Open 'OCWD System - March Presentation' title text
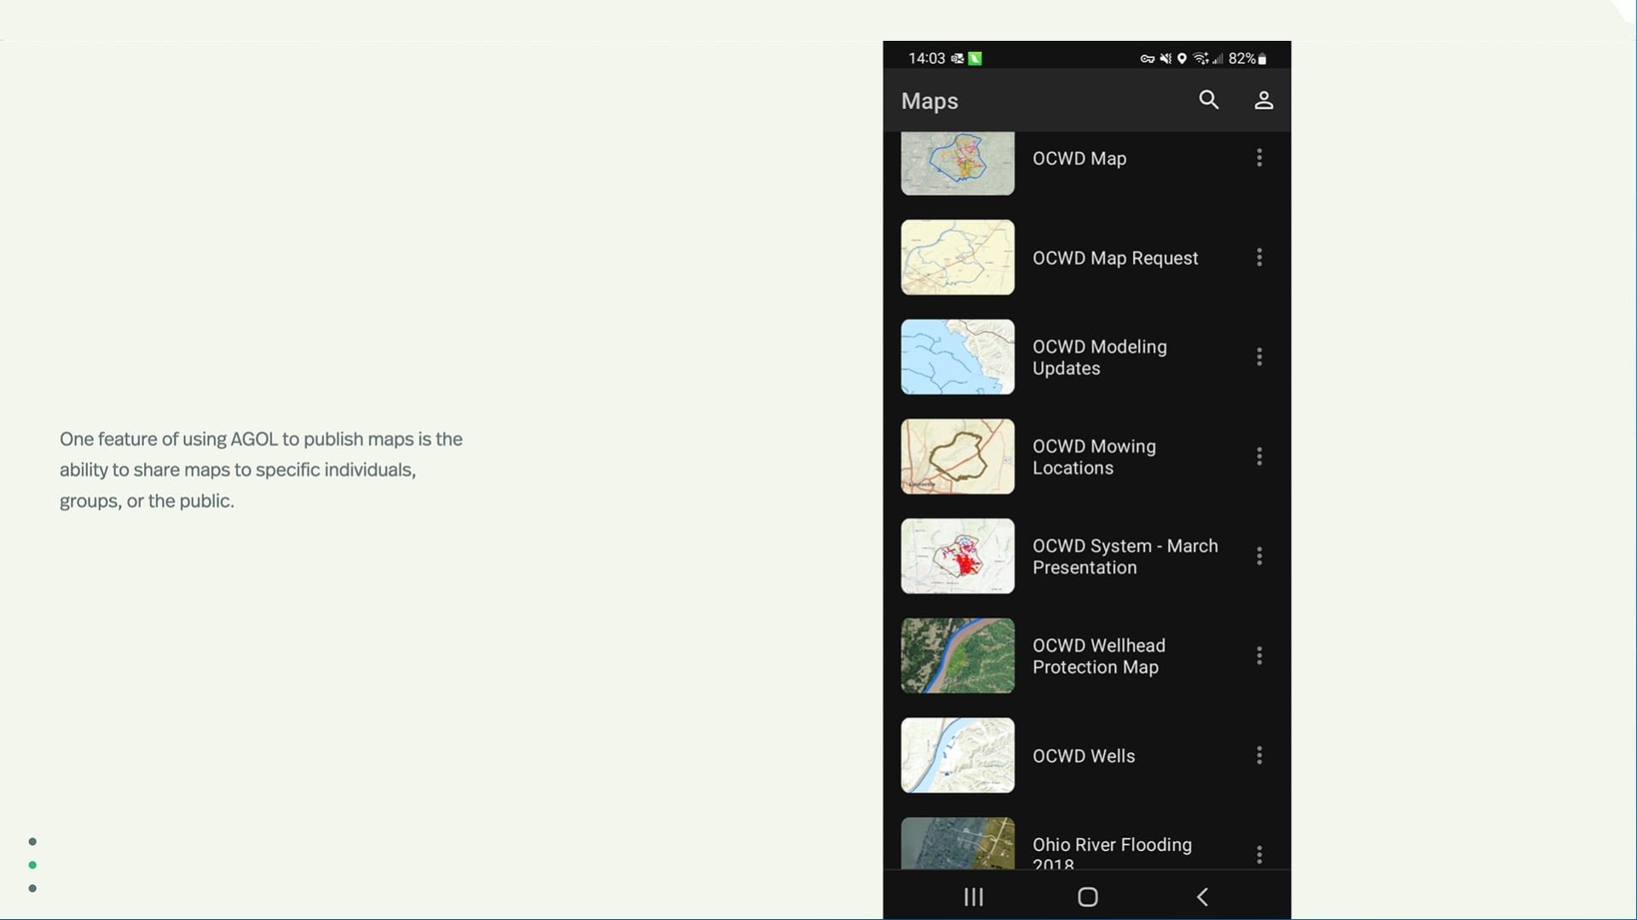1637x920 pixels. [x=1125, y=557]
